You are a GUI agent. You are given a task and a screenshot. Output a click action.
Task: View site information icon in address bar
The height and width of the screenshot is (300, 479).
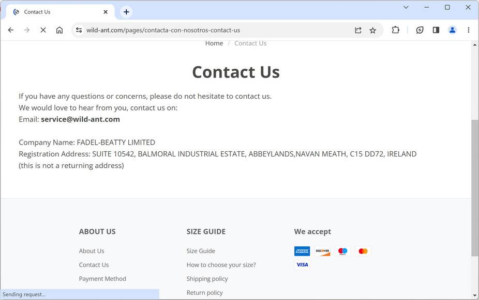coord(79,30)
